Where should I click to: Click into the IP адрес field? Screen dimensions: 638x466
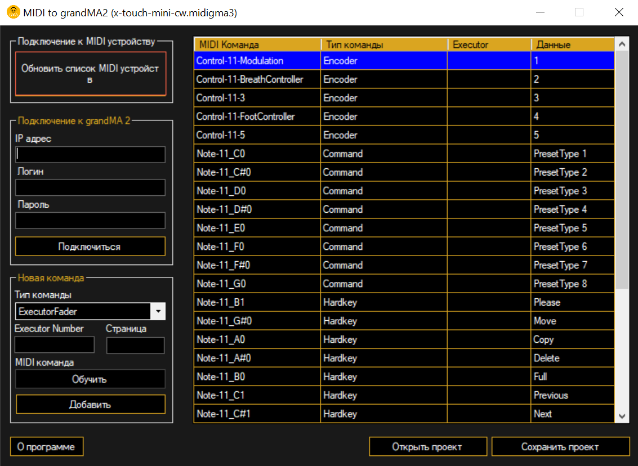point(90,155)
